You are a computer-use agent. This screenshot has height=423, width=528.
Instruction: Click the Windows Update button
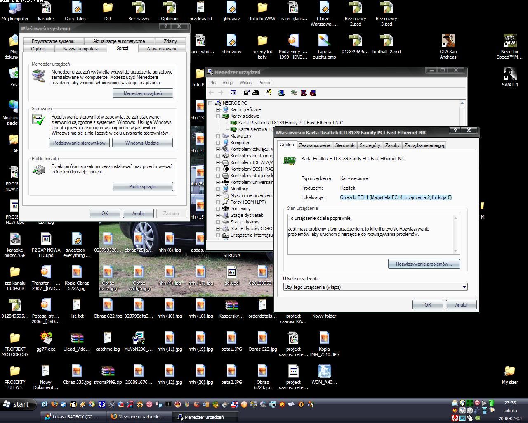tap(142, 143)
